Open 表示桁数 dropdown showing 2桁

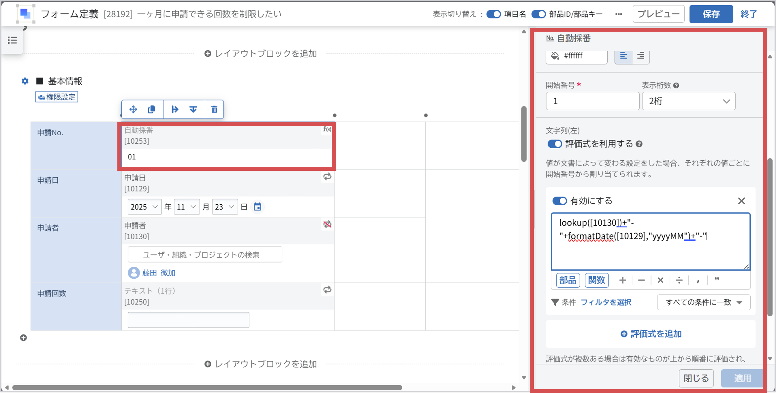click(x=689, y=101)
